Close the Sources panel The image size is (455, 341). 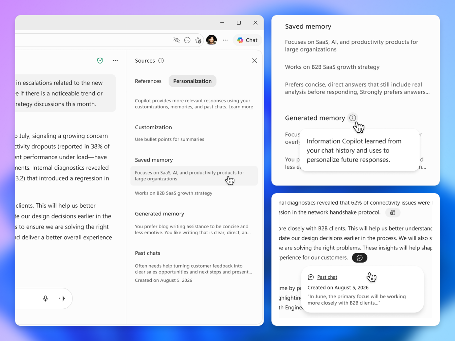(255, 61)
